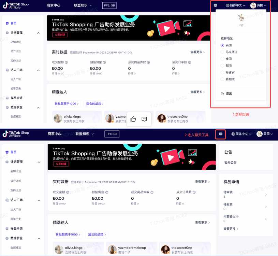Click the help icon beside 预估佣金 in lower screenshot
278x256 pixels.
click(x=107, y=192)
